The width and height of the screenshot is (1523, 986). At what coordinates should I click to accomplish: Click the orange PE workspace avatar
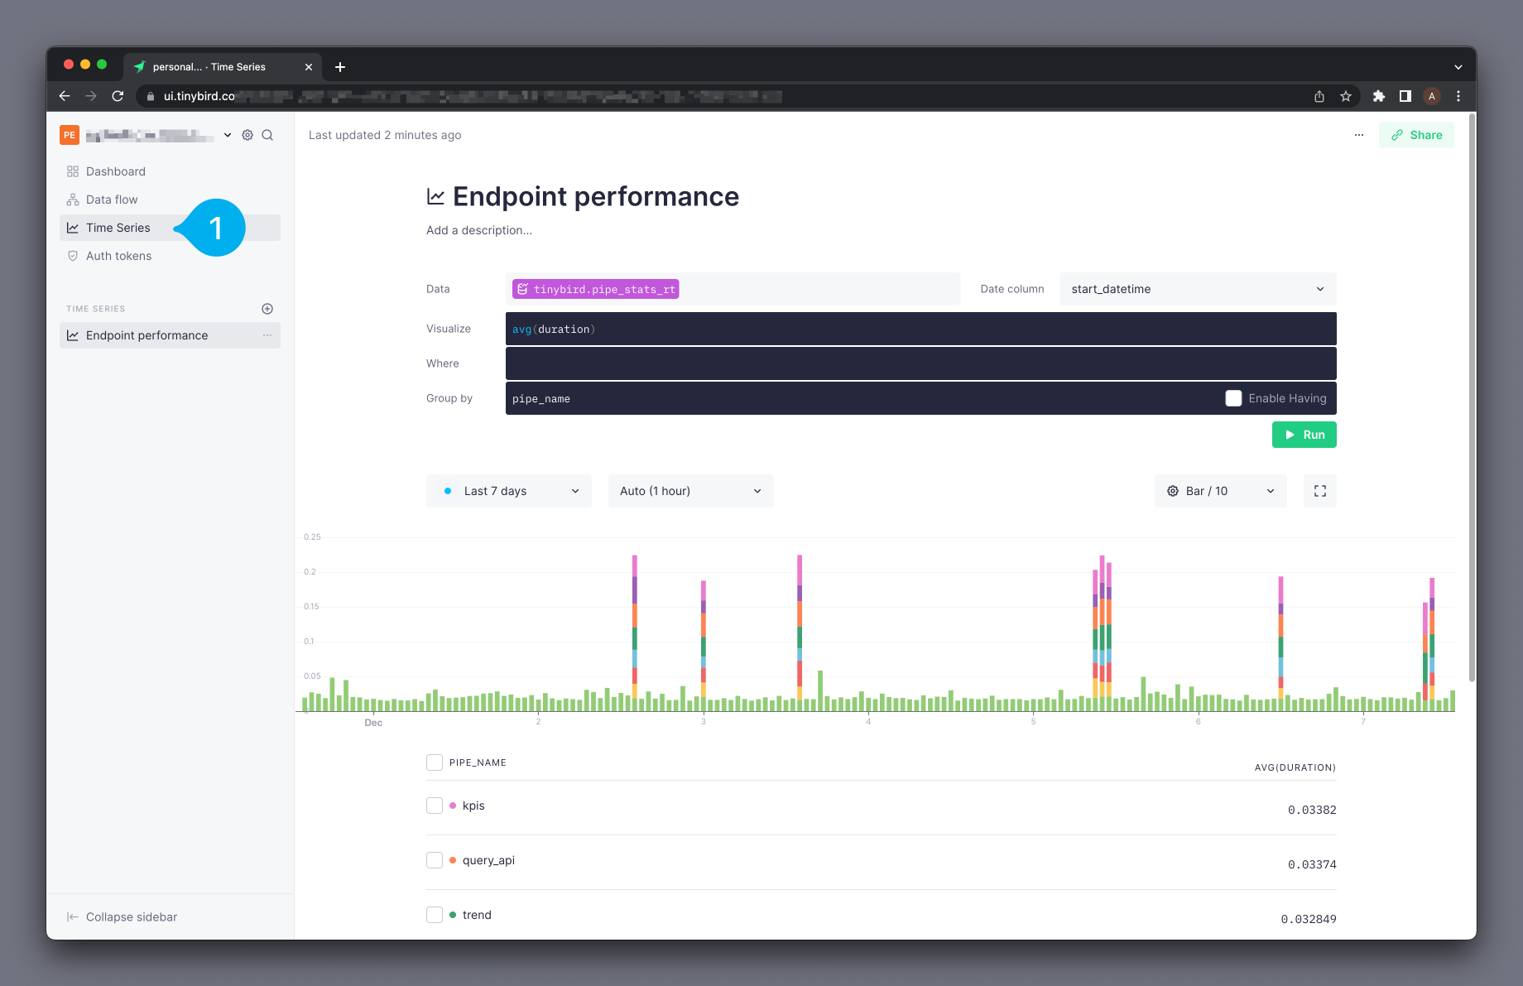pyautogui.click(x=70, y=135)
